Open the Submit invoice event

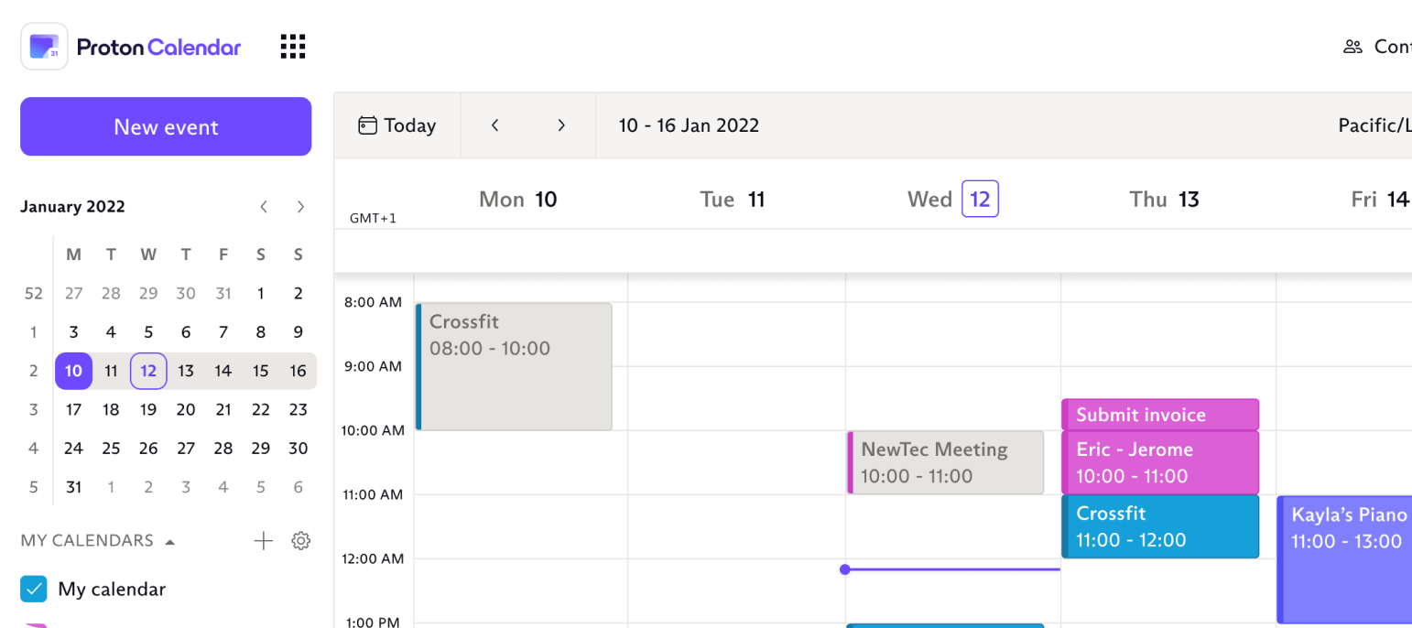tap(1160, 415)
